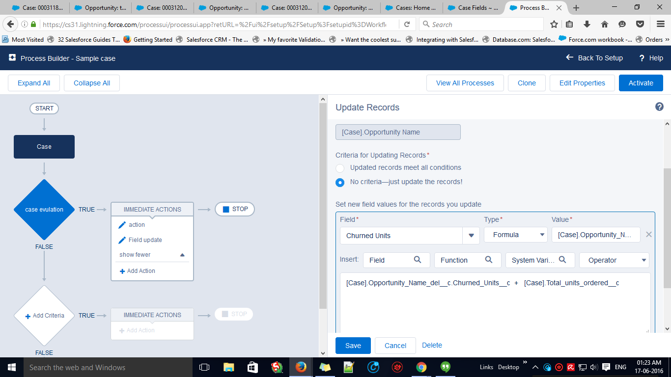
Task: Click the volume speaker tray icon
Action: tap(593, 367)
